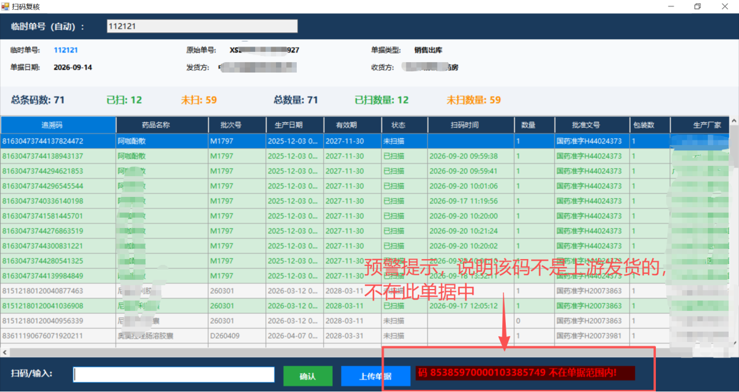Screen dimensions: 739x392
Task: Select row with code 81630473740336140198
Action: (365, 201)
